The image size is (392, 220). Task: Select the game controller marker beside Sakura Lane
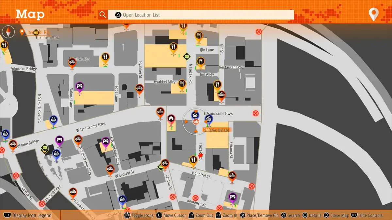[80, 86]
